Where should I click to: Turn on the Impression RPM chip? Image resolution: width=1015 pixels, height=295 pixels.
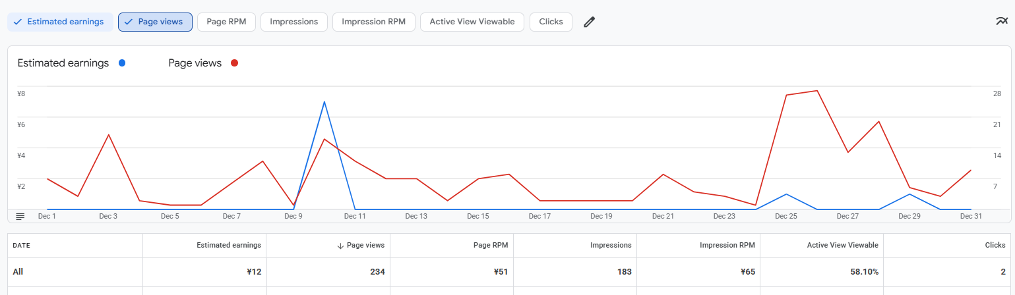[373, 22]
